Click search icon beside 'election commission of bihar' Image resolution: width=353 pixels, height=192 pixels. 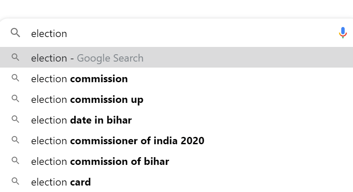pos(15,161)
